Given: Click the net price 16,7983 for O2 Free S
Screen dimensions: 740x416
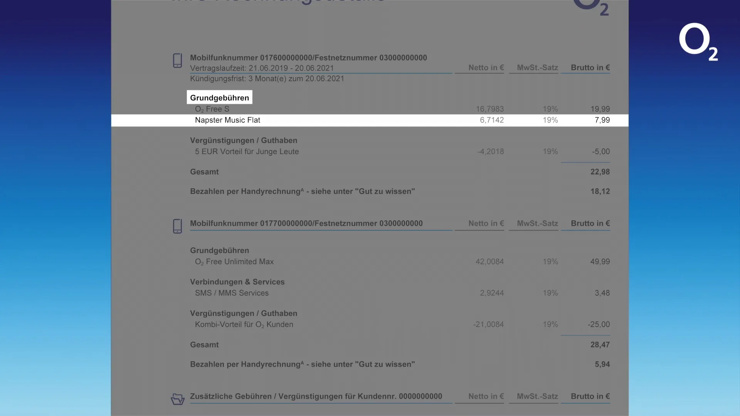Looking at the screenshot, I should coord(489,109).
